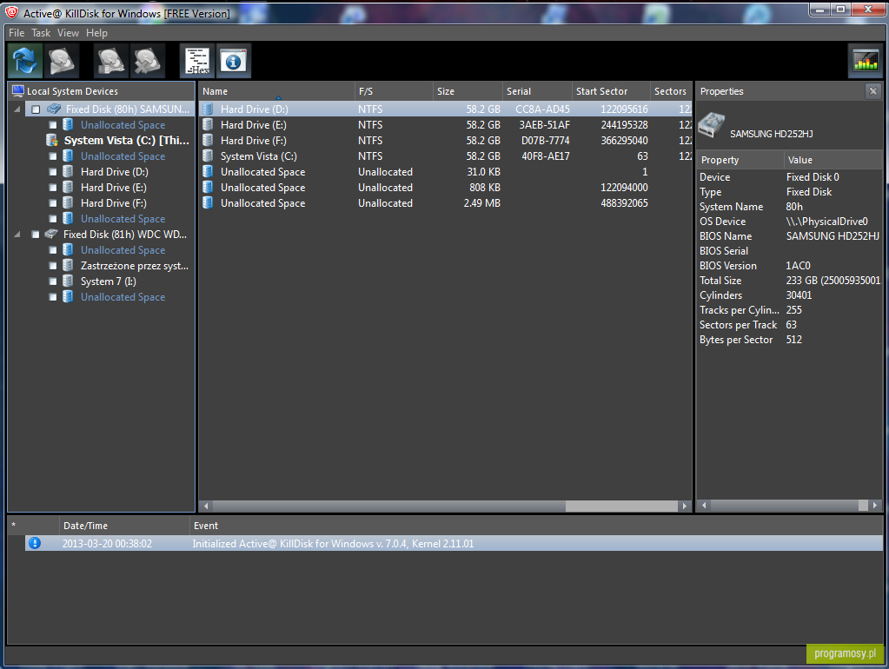Screen dimensions: 889x669
Task: Tick the Zastrzeżone przez syst... checkbox
Action: pyautogui.click(x=53, y=265)
